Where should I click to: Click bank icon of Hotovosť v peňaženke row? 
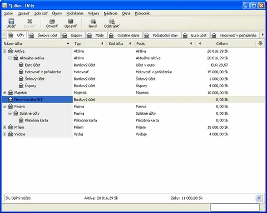pos(21,72)
